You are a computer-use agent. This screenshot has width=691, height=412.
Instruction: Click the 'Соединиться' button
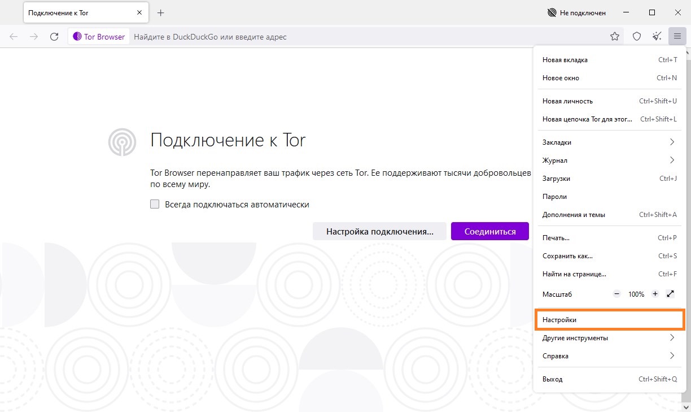click(x=490, y=231)
